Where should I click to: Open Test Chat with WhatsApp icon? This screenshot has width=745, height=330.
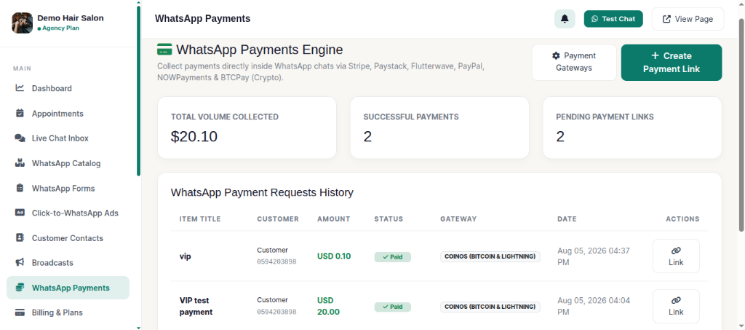click(x=613, y=19)
